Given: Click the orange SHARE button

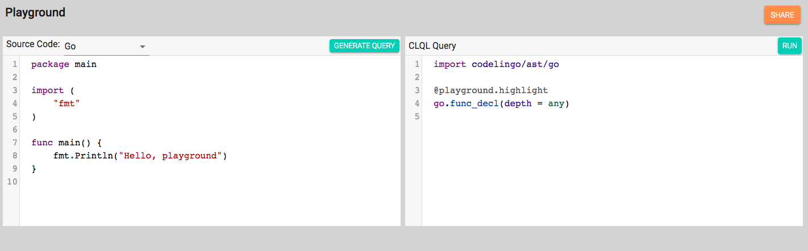Looking at the screenshot, I should [782, 15].
